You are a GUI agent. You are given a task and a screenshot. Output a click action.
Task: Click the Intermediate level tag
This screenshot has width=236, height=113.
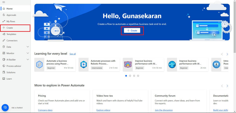(97, 68)
